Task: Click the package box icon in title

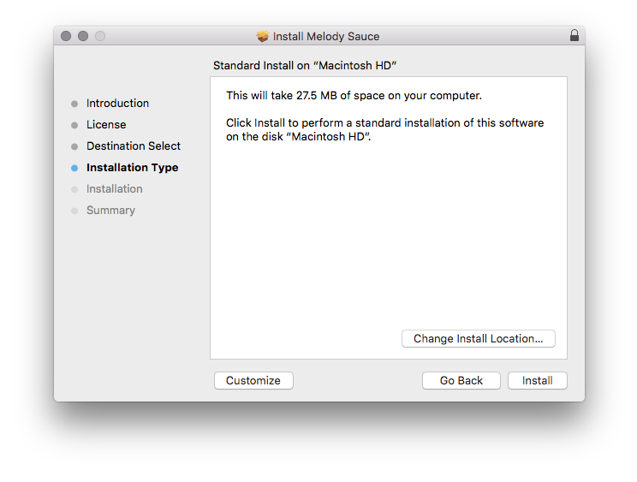Action: (x=263, y=37)
